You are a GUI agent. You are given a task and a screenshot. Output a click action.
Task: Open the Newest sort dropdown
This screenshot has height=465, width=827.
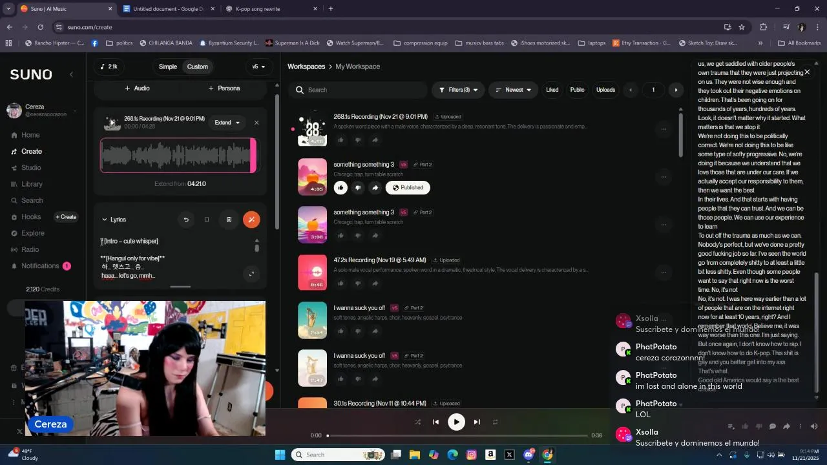[x=513, y=90]
